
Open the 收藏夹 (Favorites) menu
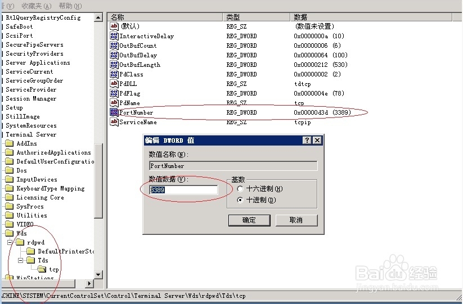point(36,6)
